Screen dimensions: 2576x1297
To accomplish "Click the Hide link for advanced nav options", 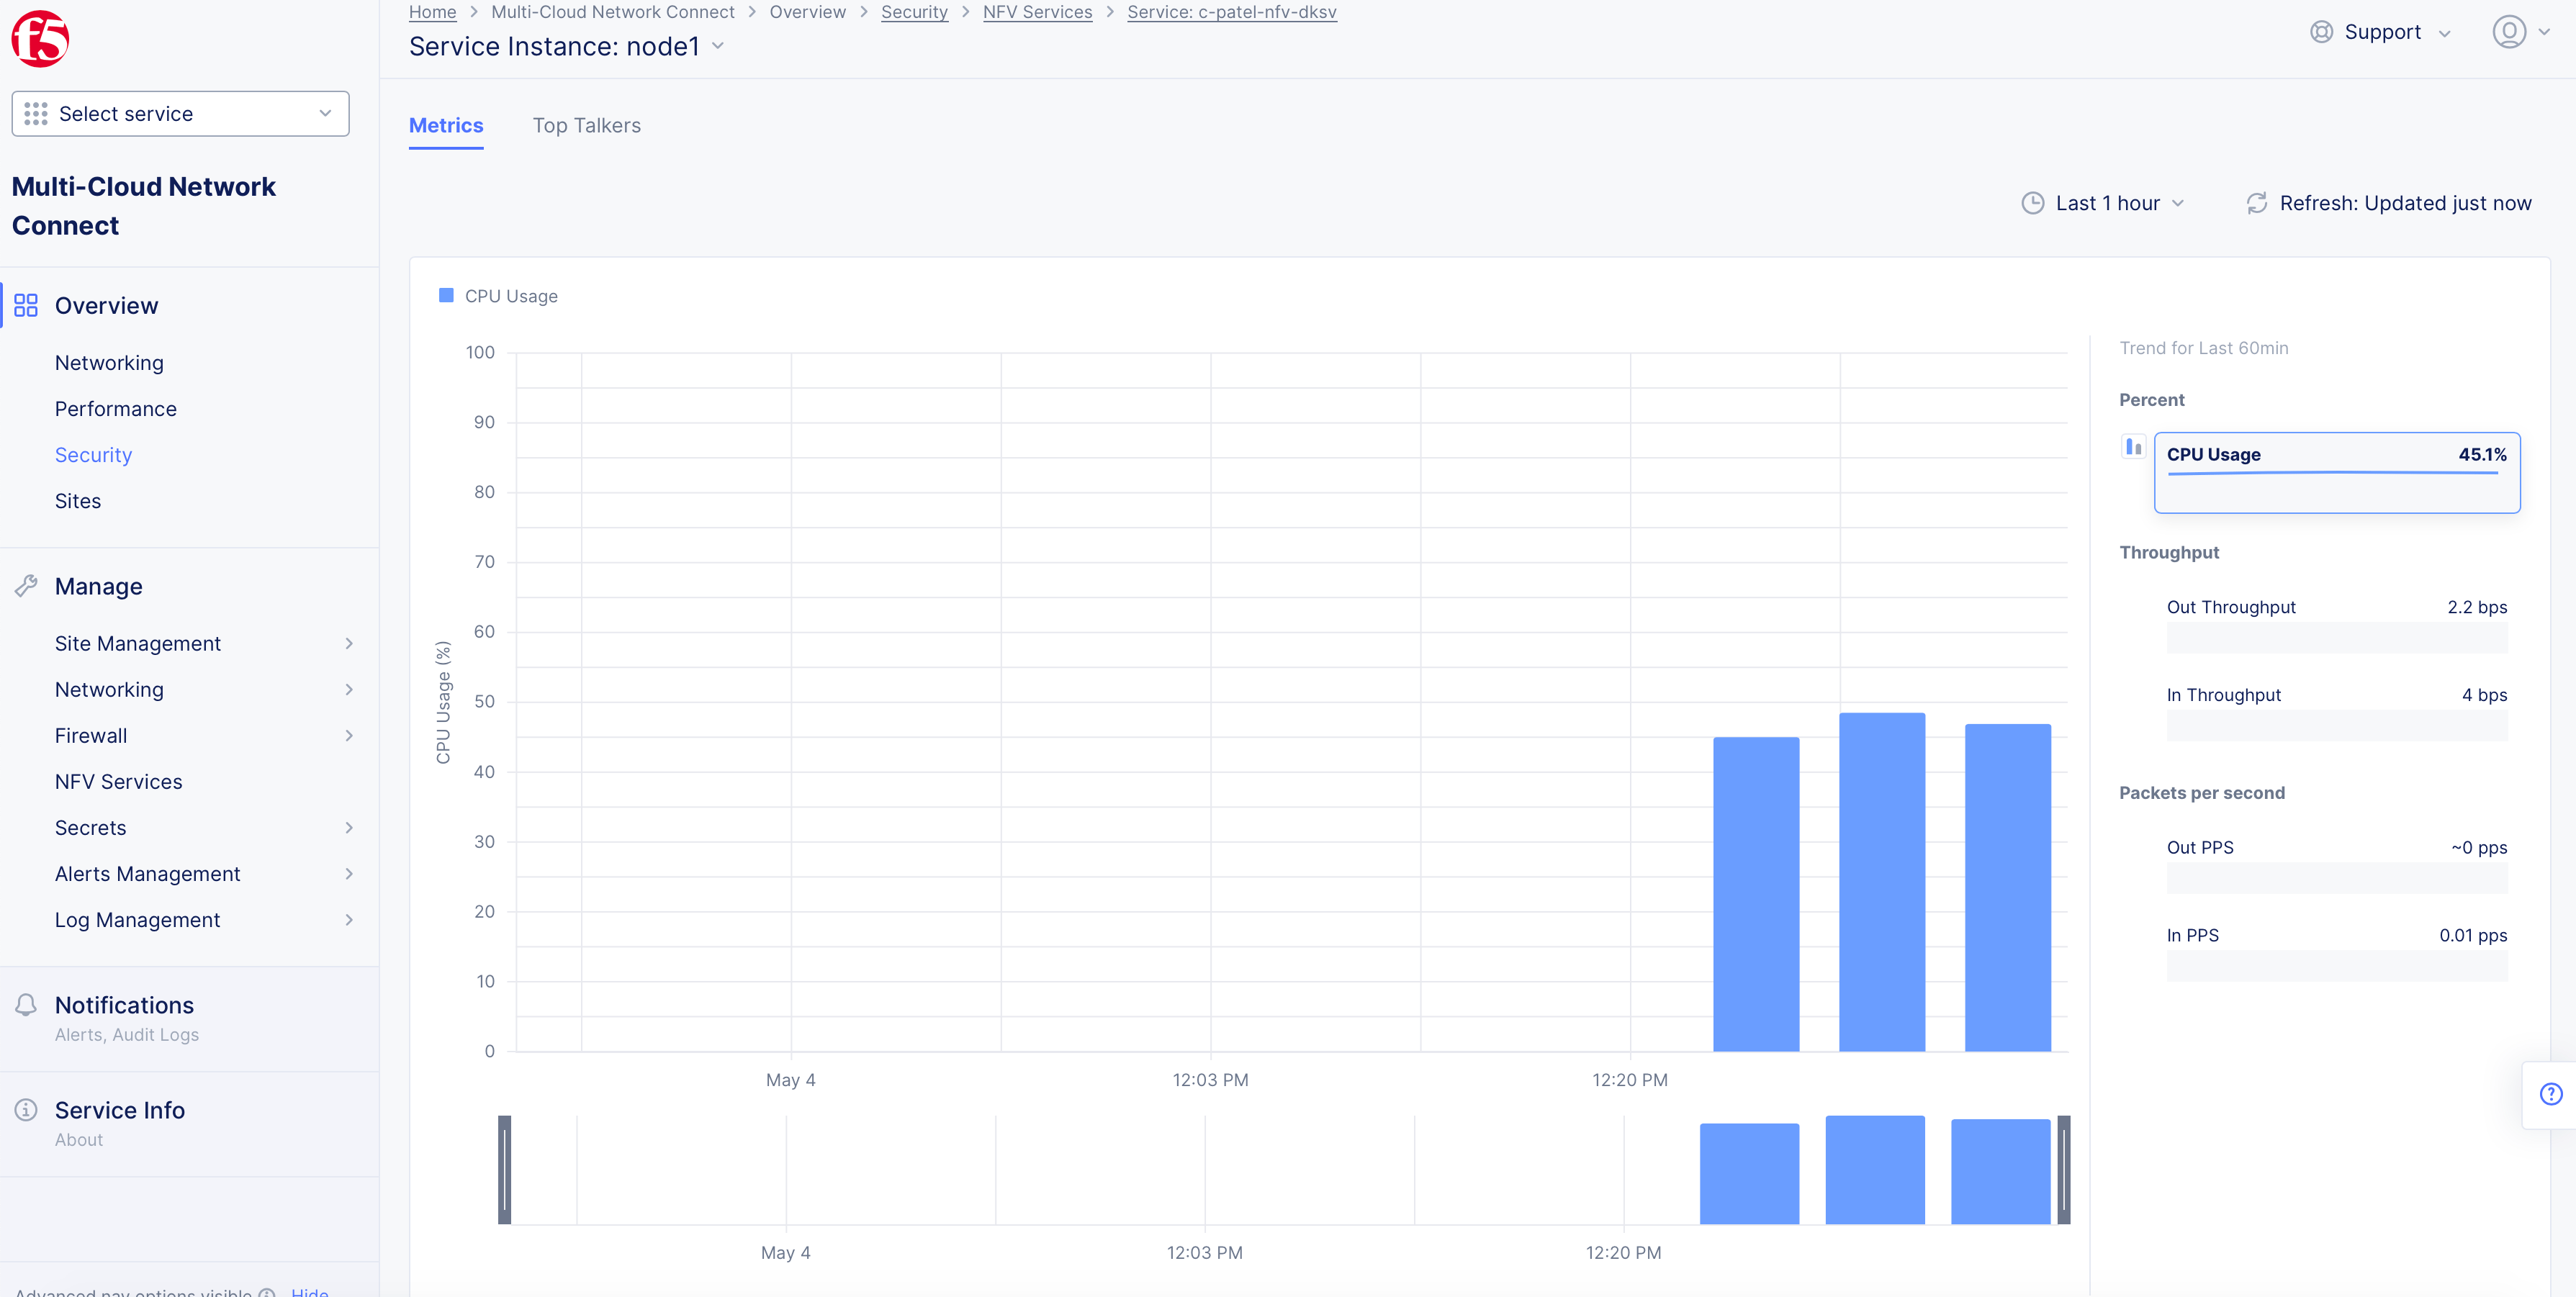I will click(309, 1291).
